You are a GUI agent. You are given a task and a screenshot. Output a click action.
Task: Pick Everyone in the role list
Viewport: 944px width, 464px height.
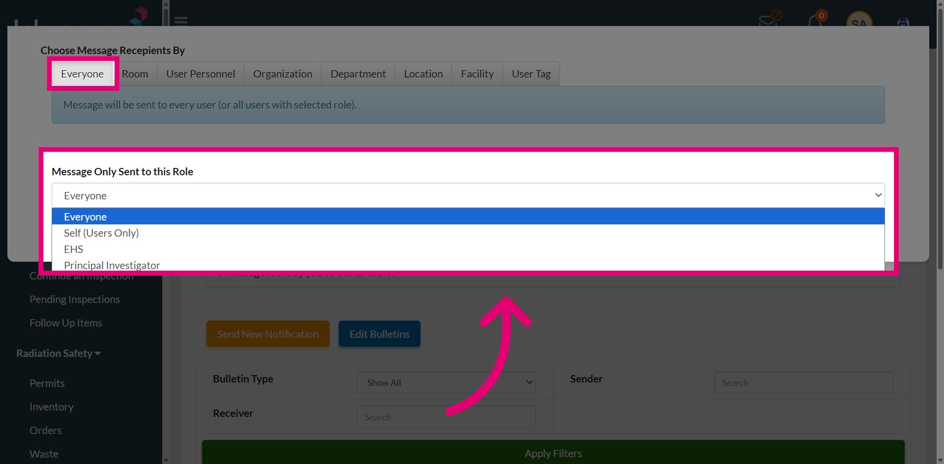pos(468,217)
